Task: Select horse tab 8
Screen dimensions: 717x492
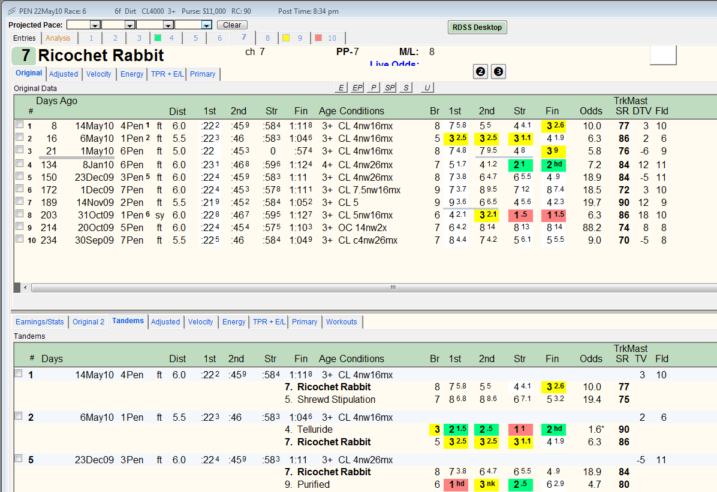Action: click(267, 38)
